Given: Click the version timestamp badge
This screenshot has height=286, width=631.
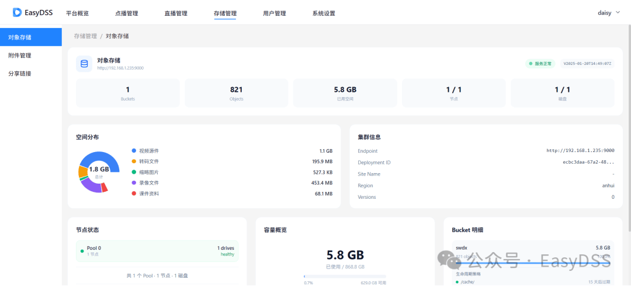Looking at the screenshot, I should 587,64.
